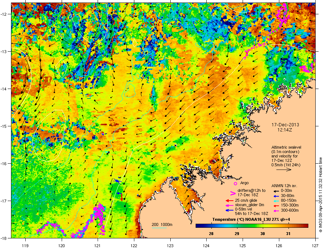Click the temperature color bar near 31

[288, 226]
